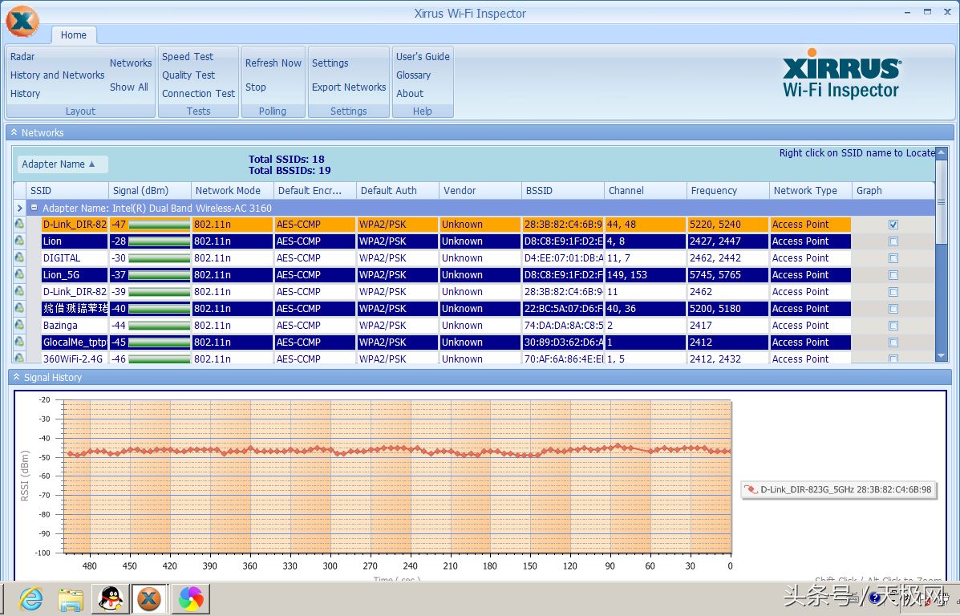Image resolution: width=960 pixels, height=616 pixels.
Task: Click the network icon beside Lion row
Action: point(19,241)
